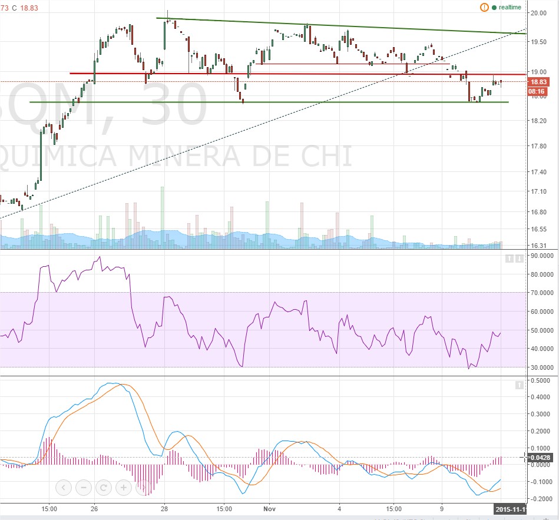The width and height of the screenshot is (559, 520).
Task: Click the 70.0000 RSI scale label
Action: 542,293
